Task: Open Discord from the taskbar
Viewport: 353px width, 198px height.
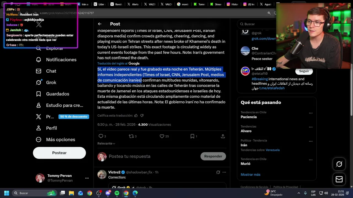Action: click(108, 193)
